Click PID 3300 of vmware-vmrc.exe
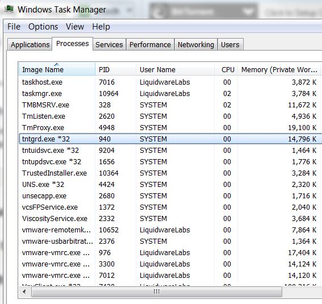The image size is (322, 304). point(107,264)
